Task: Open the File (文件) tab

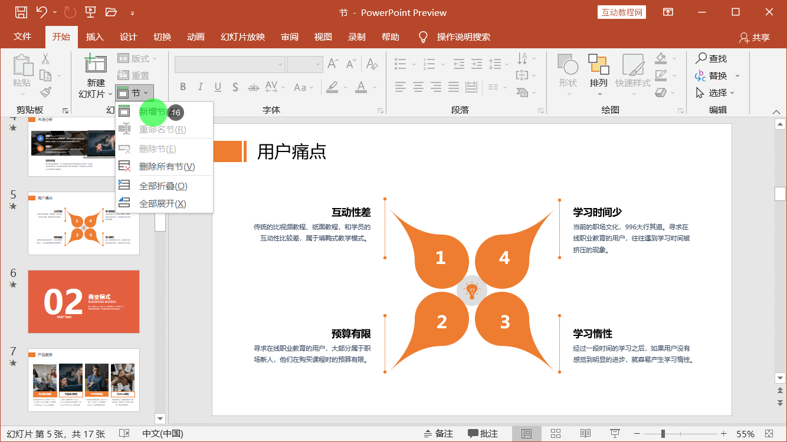Action: click(x=22, y=37)
